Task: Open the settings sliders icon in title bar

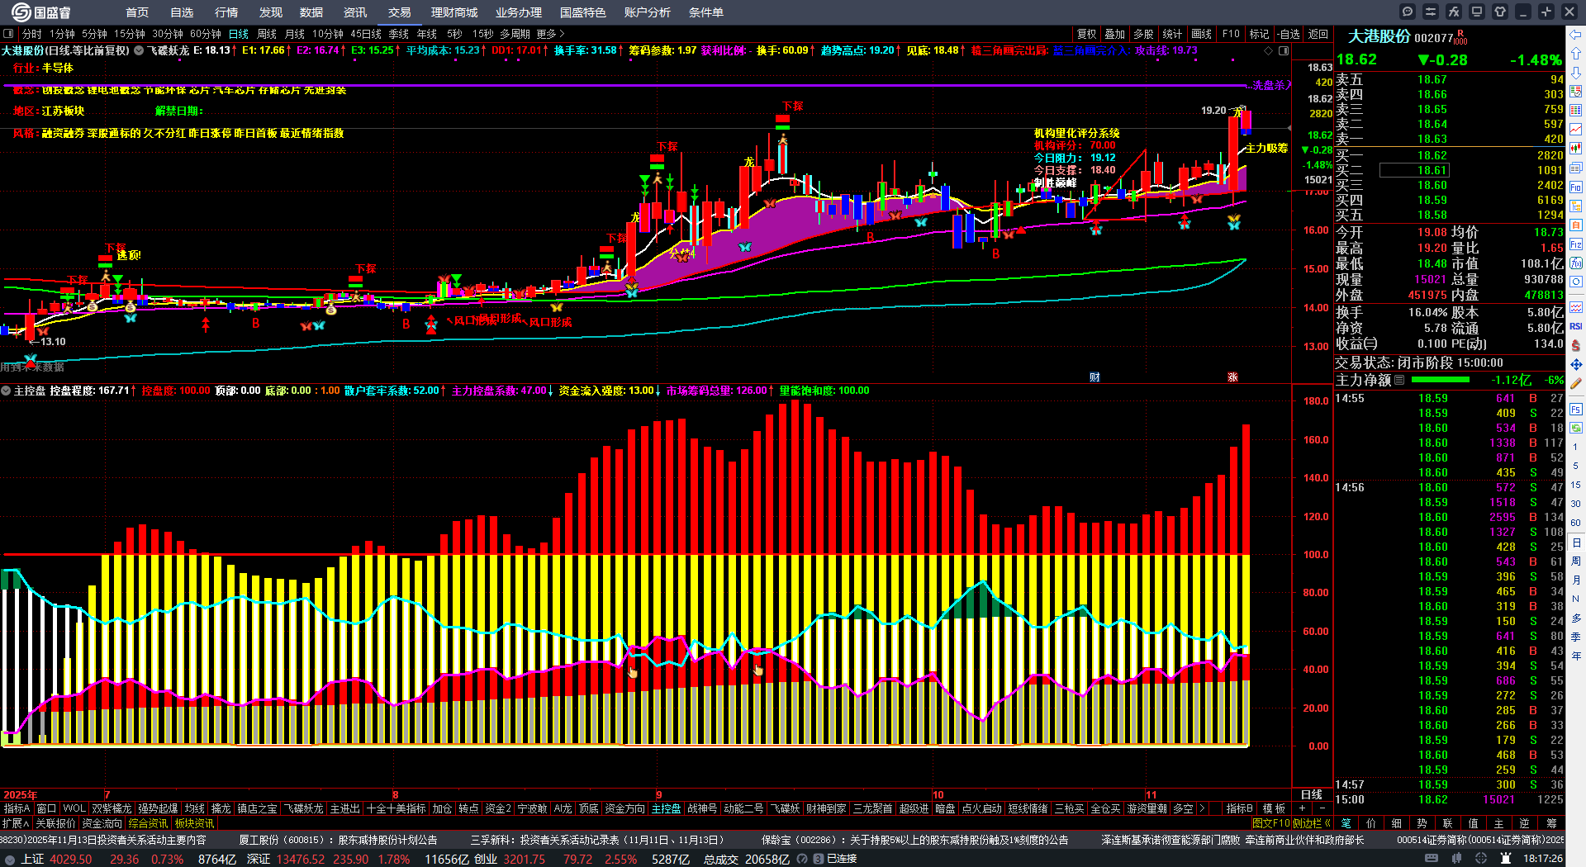Action: pyautogui.click(x=1431, y=12)
